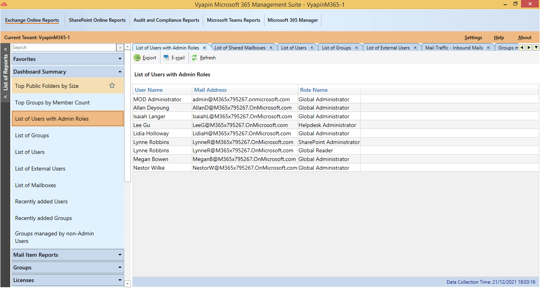
Task: Close the List of External Users tab
Action: (x=415, y=48)
